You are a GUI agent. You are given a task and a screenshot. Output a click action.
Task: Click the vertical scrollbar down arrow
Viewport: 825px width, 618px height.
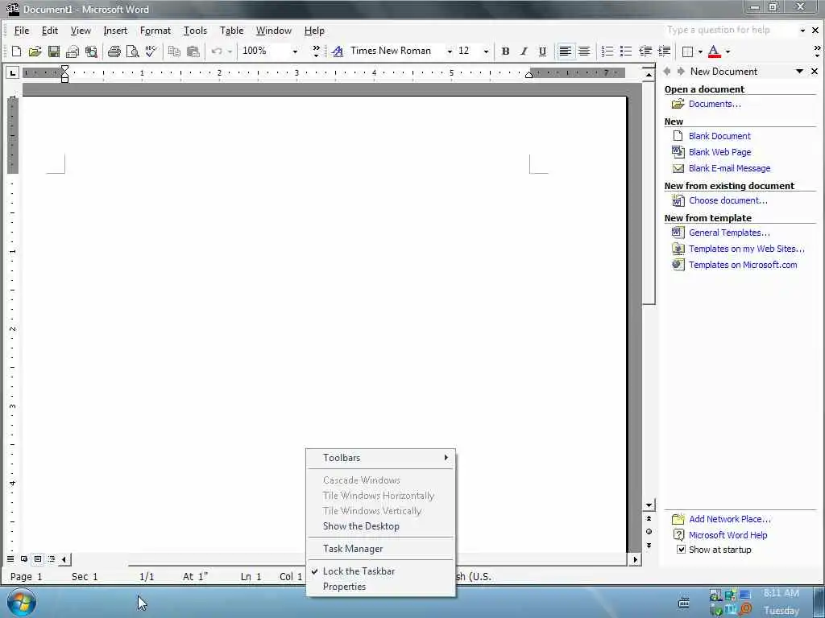pyautogui.click(x=649, y=505)
